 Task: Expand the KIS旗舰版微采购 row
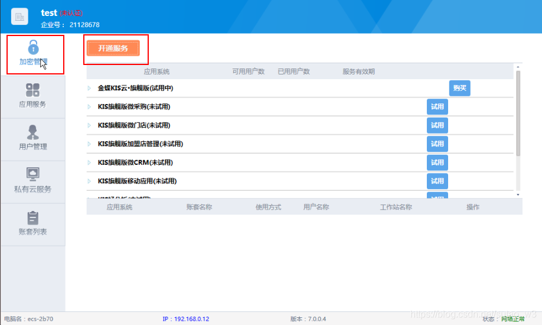click(x=89, y=107)
